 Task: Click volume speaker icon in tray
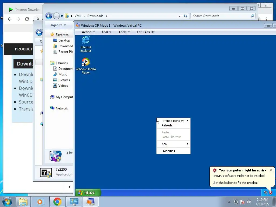(x=249, y=202)
